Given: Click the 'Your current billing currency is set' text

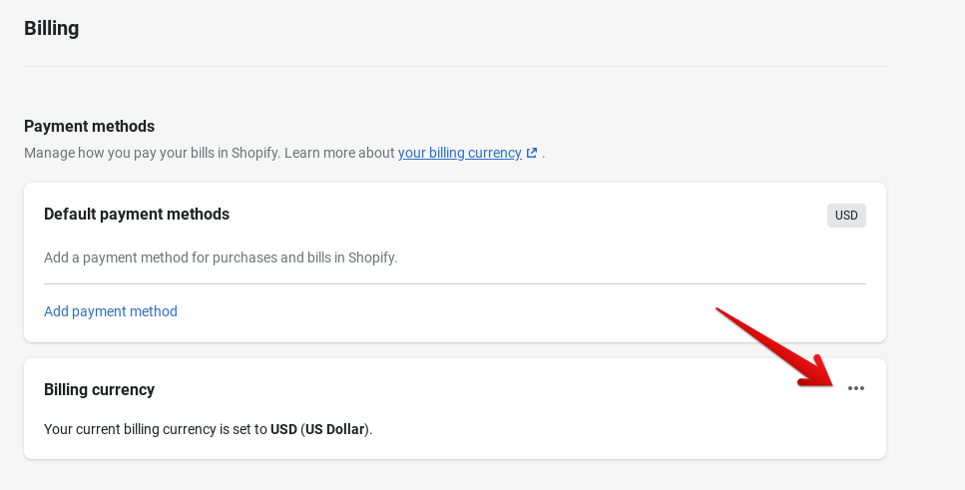Looking at the screenshot, I should tap(156, 429).
